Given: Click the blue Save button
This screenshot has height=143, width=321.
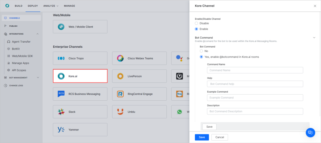Looking at the screenshot, I should pyautogui.click(x=202, y=137).
